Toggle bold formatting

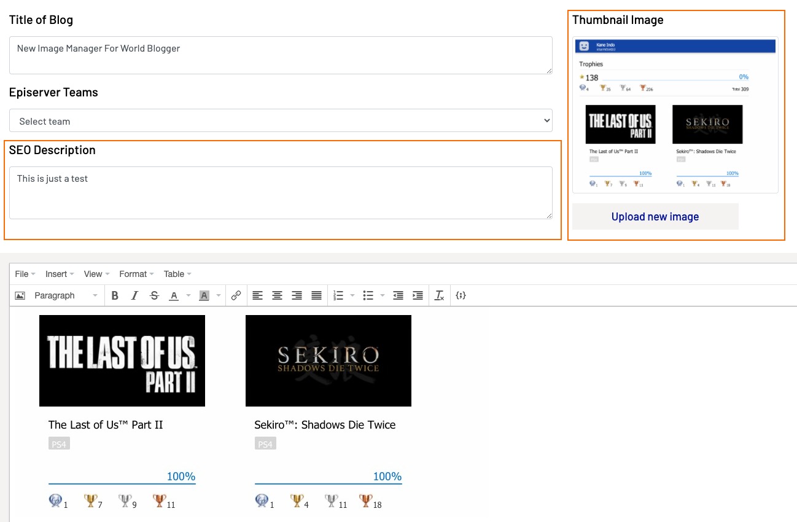pos(115,295)
